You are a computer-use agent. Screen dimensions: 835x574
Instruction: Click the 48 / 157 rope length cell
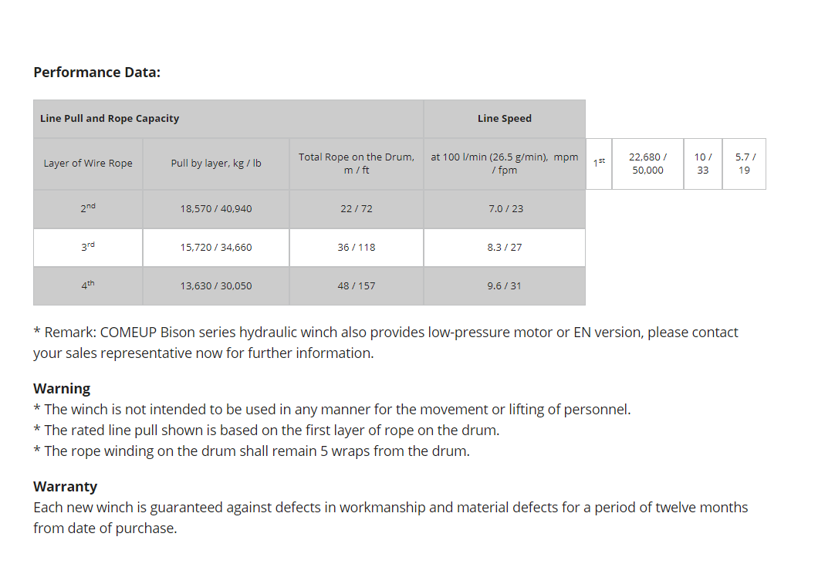pyautogui.click(x=356, y=286)
